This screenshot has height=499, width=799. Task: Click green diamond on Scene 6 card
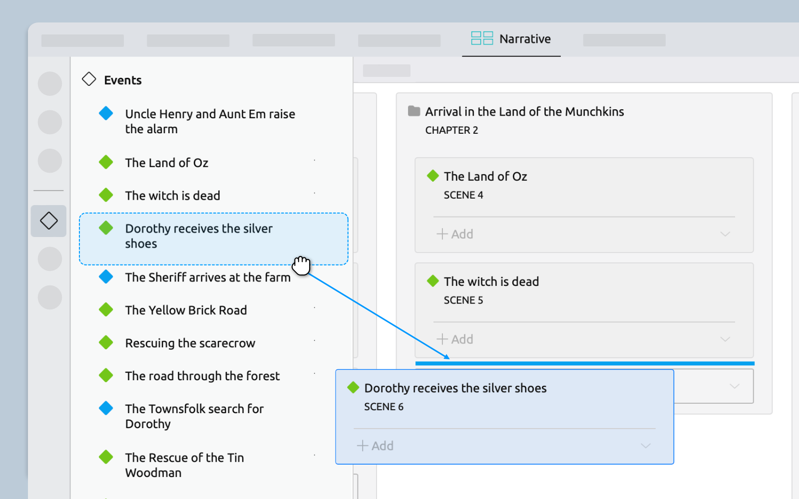click(353, 387)
